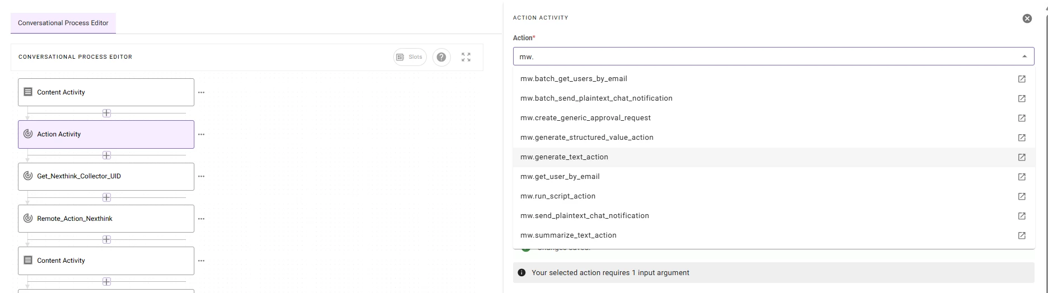Open external link for mw.generate_text_action
Viewport: 1048px width, 293px height.
click(1022, 157)
